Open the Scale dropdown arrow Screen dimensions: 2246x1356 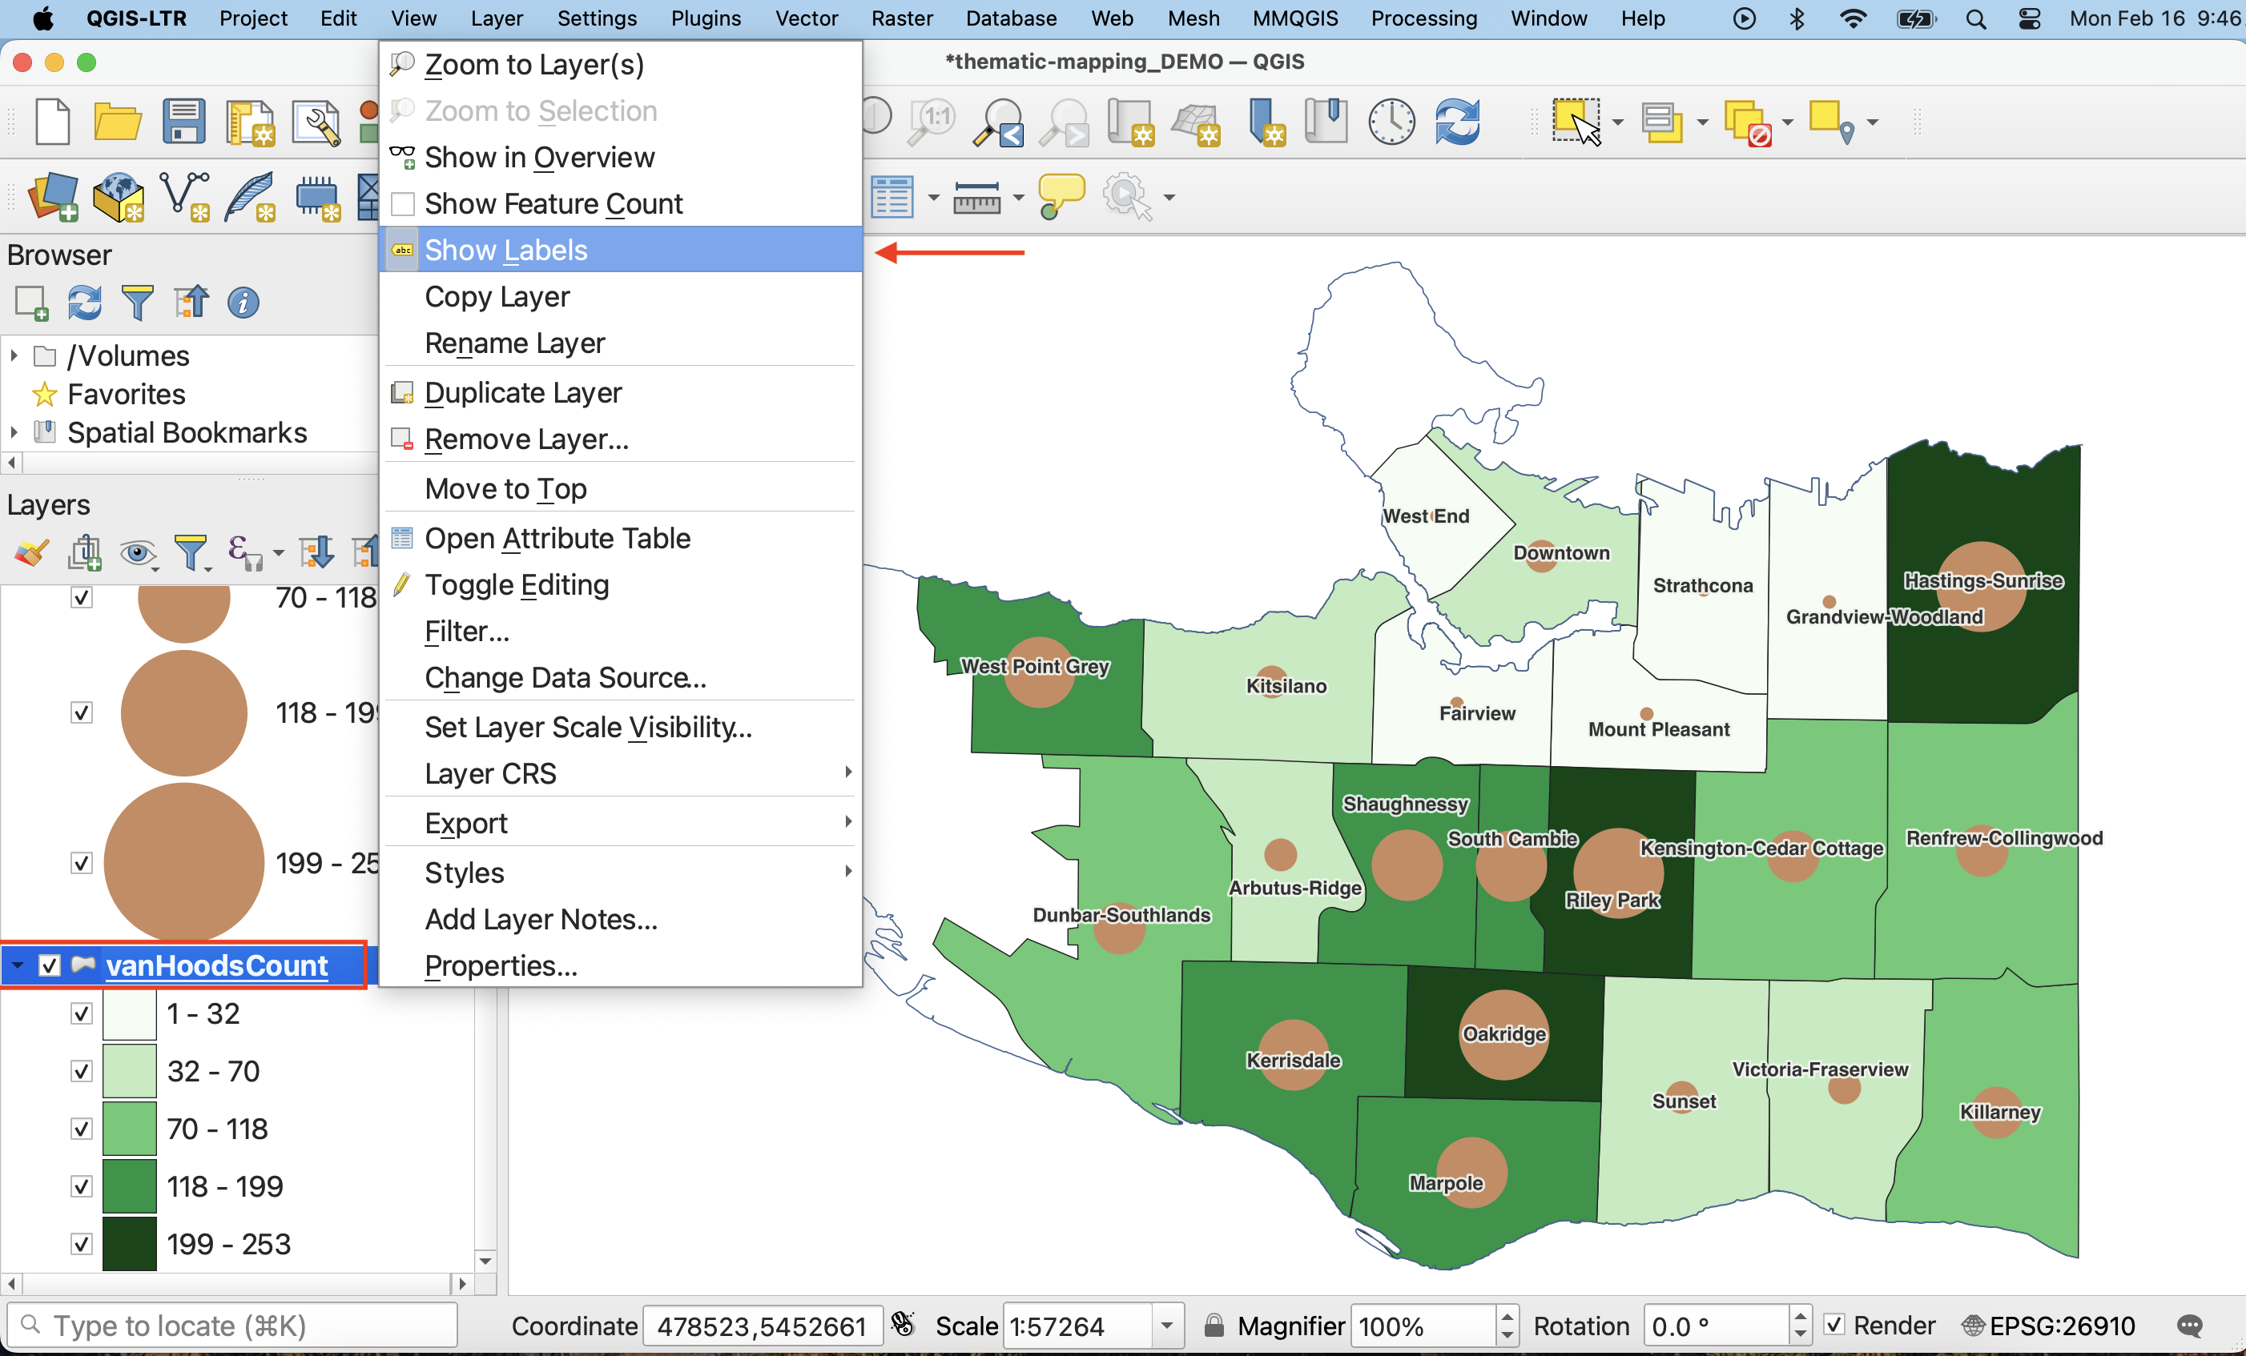1165,1326
